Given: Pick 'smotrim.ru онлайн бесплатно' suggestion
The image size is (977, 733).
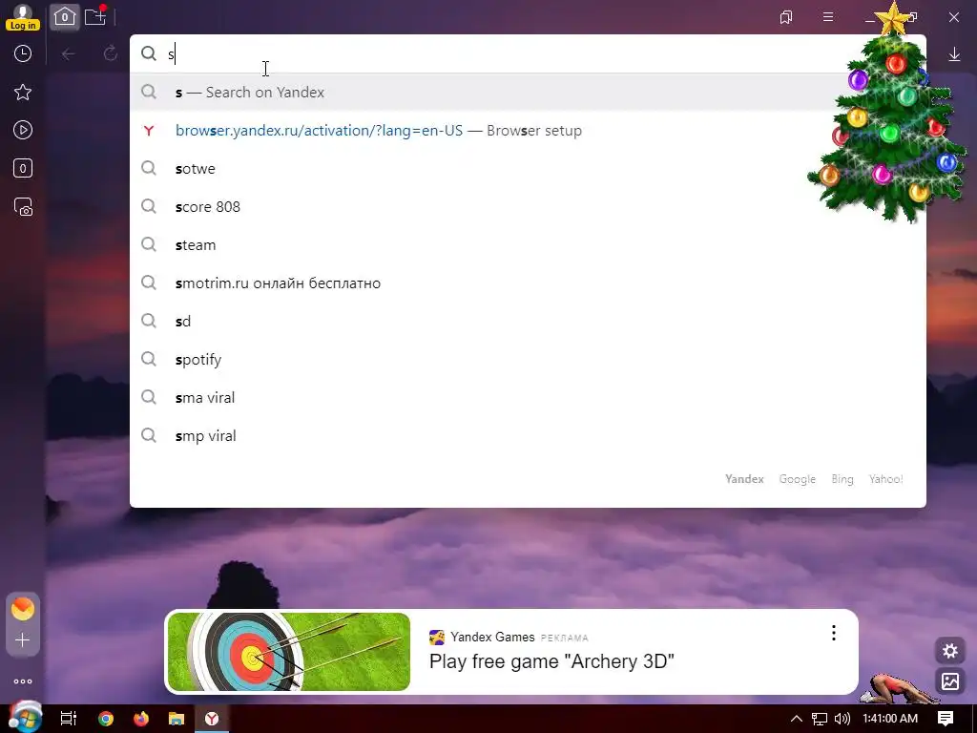Looking at the screenshot, I should click(x=528, y=283).
